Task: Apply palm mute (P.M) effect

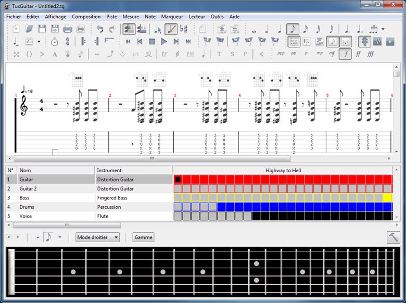Action: [190, 54]
